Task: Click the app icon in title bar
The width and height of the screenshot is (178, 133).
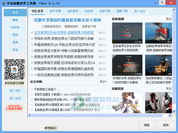Action: [x=4, y=3]
